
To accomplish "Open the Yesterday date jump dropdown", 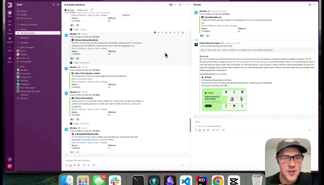I will (x=126, y=15).
